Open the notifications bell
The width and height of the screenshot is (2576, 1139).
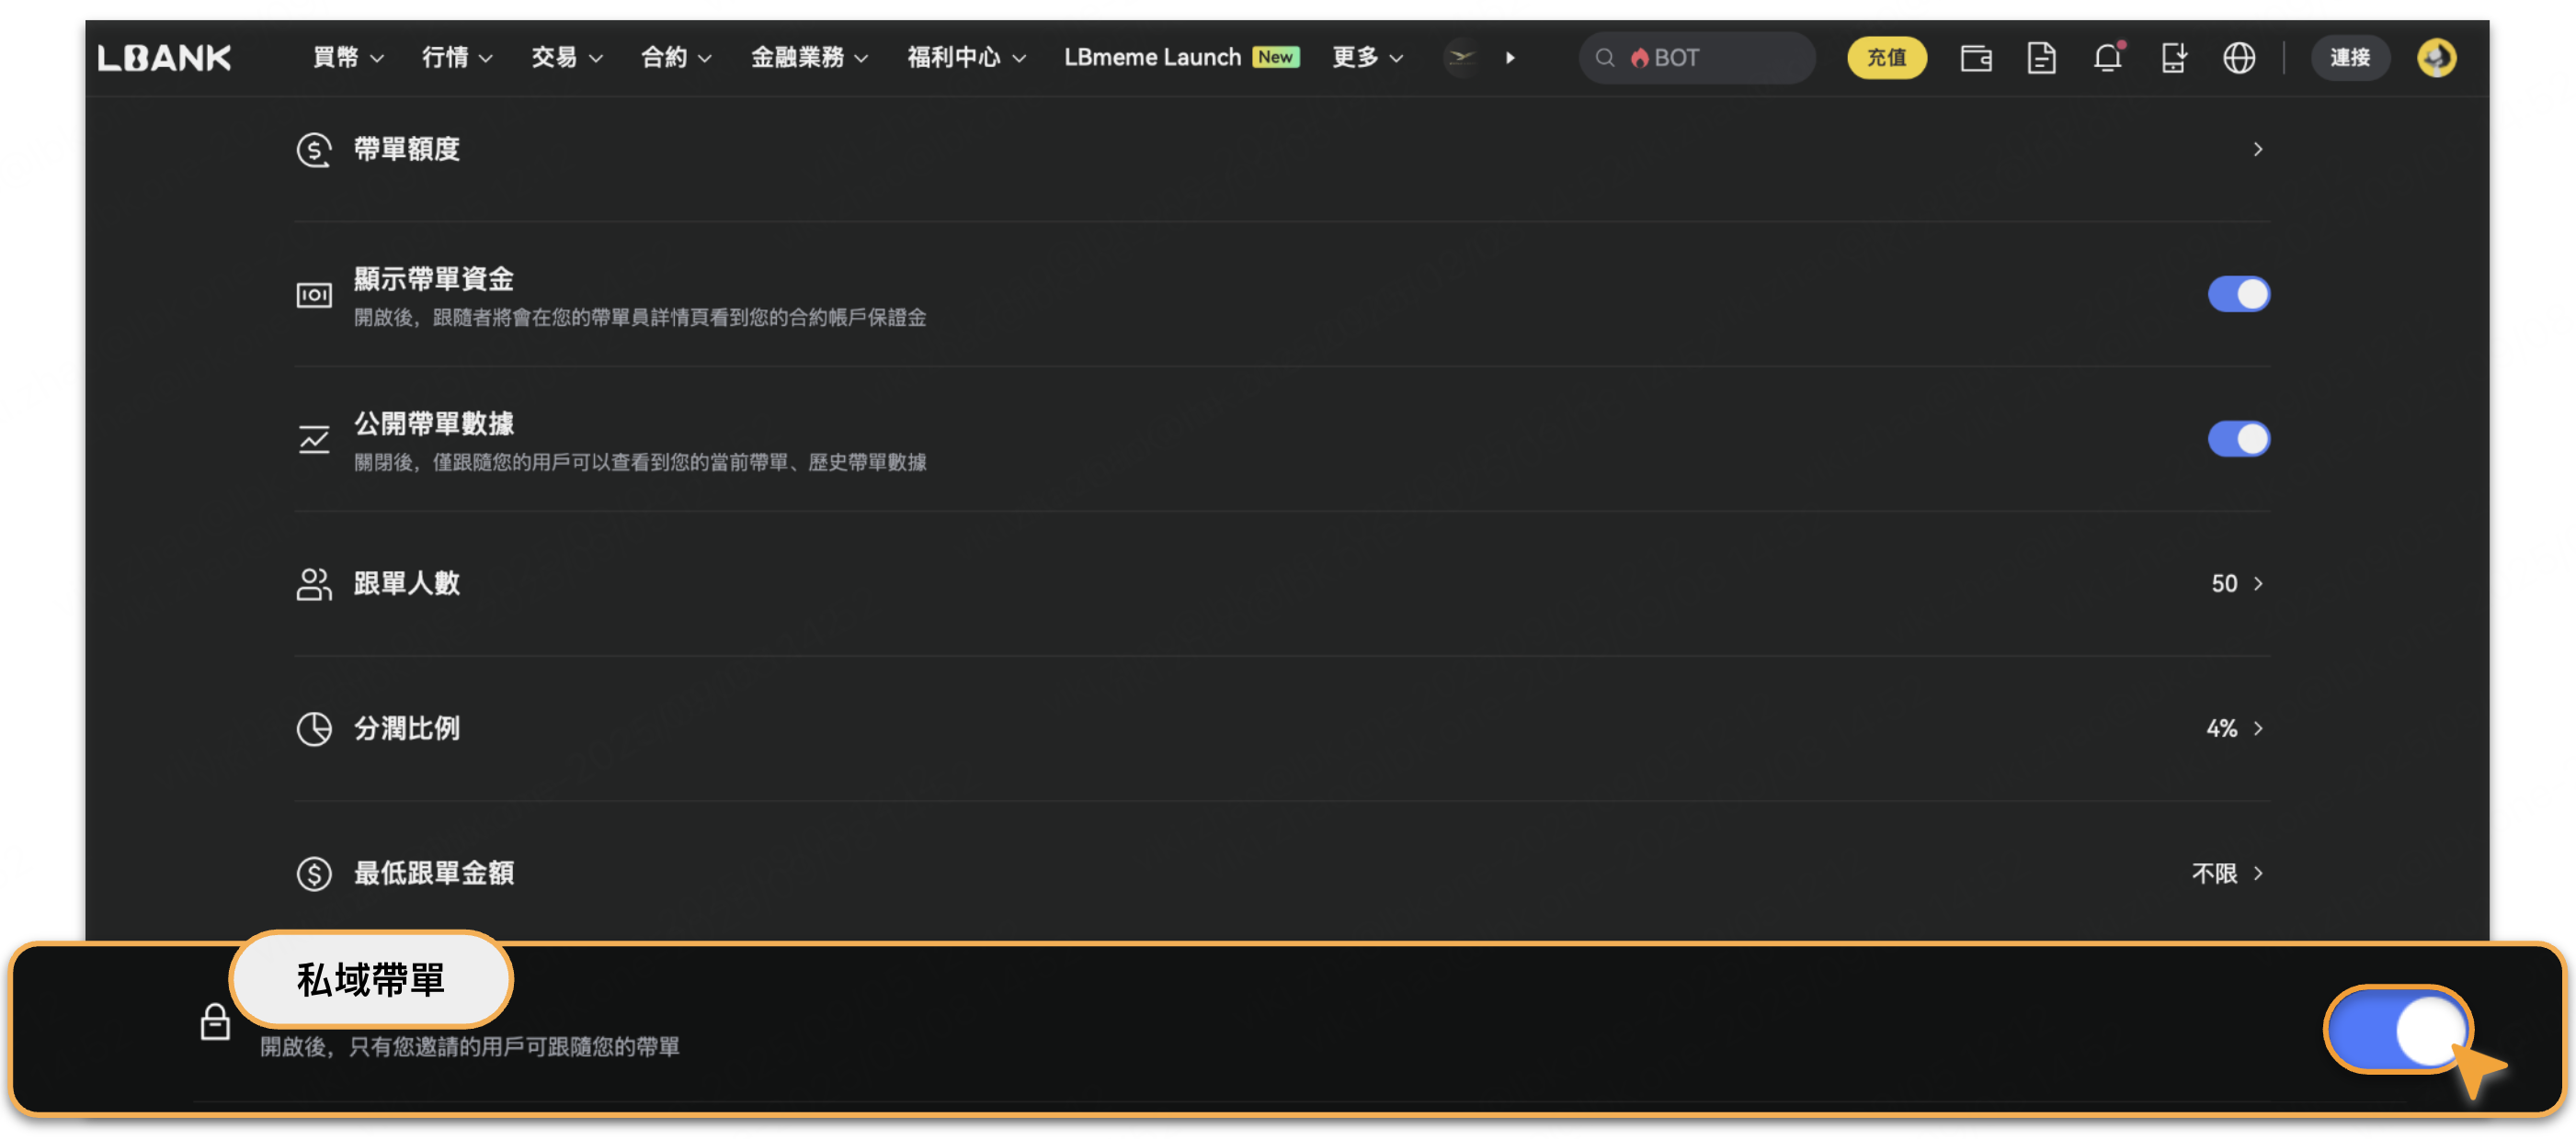point(2108,57)
